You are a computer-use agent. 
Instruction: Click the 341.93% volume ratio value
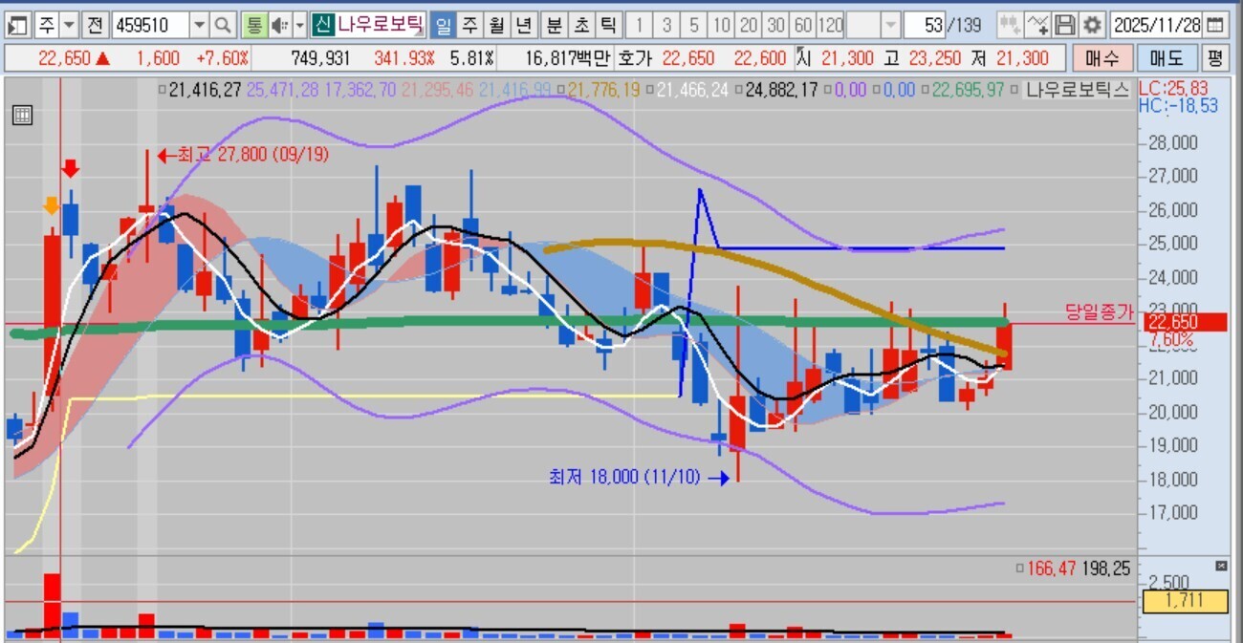click(x=403, y=58)
